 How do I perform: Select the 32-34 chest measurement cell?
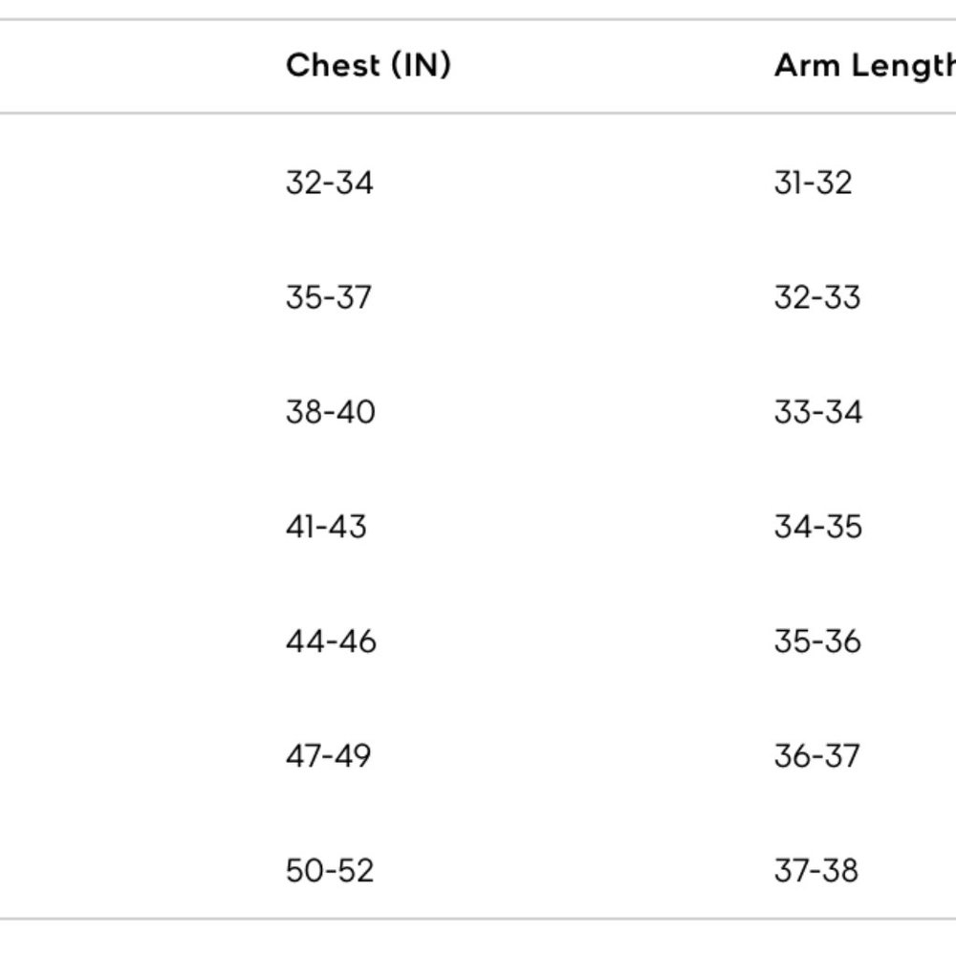329,183
